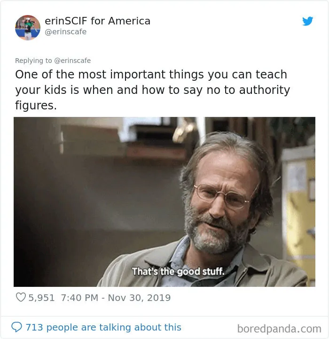Open the erinSCIF profile avatar
This screenshot has height=339, width=329.
coord(28,28)
